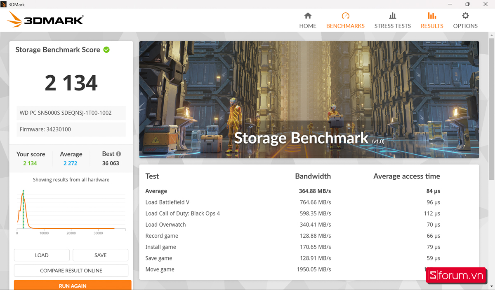Click the 79 µs access time value

click(x=434, y=247)
